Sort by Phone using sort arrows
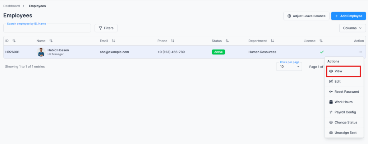This screenshot has height=144, width=368. coord(172,41)
